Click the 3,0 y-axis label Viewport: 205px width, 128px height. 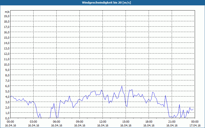tap(8, 102)
